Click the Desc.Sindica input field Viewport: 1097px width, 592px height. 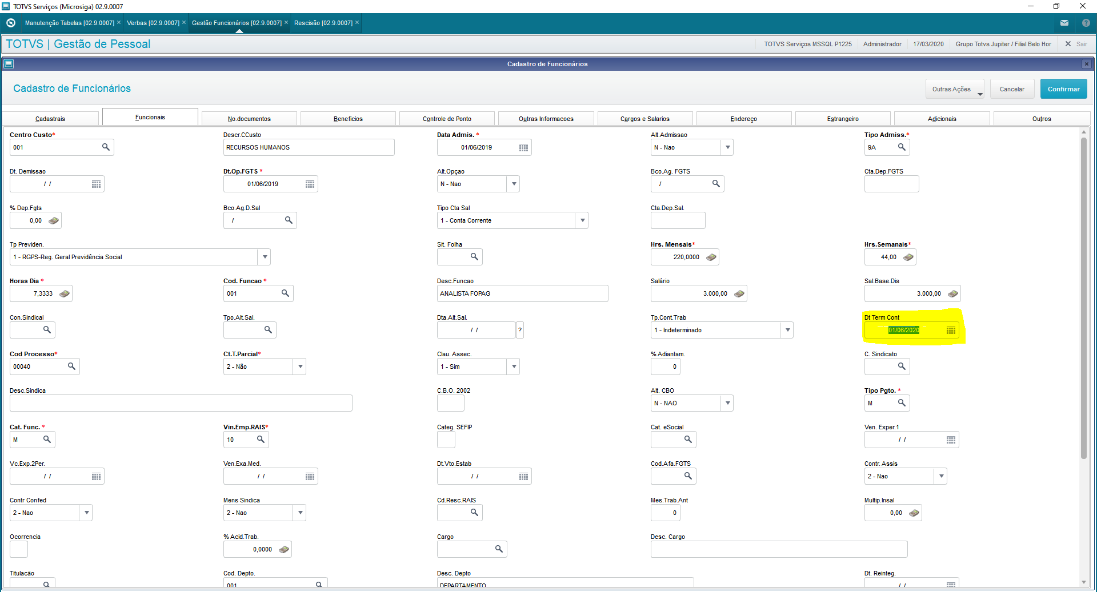tap(181, 403)
